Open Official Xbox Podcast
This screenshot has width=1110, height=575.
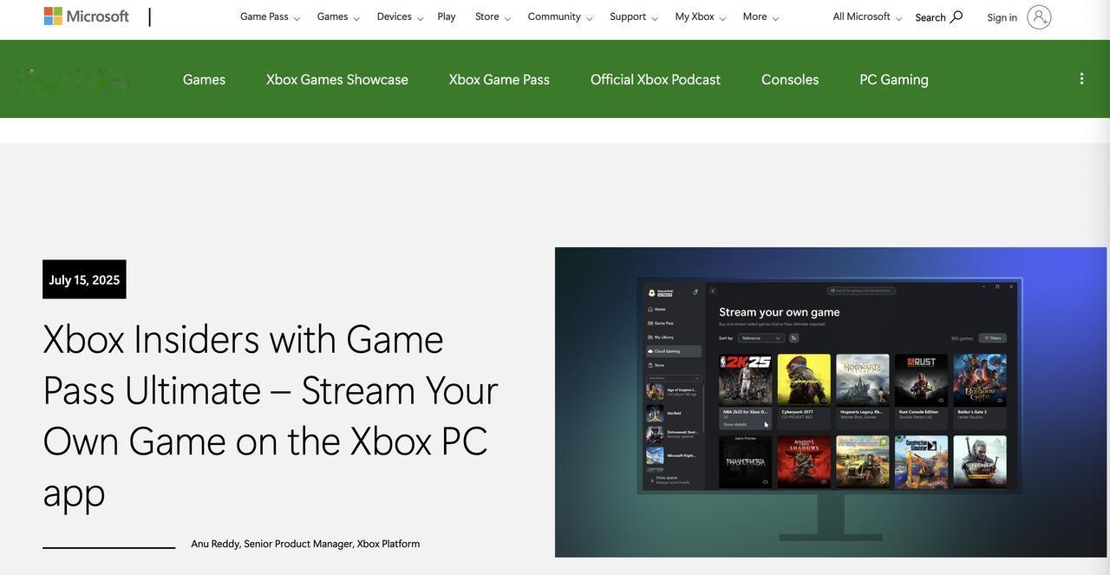[x=656, y=79]
